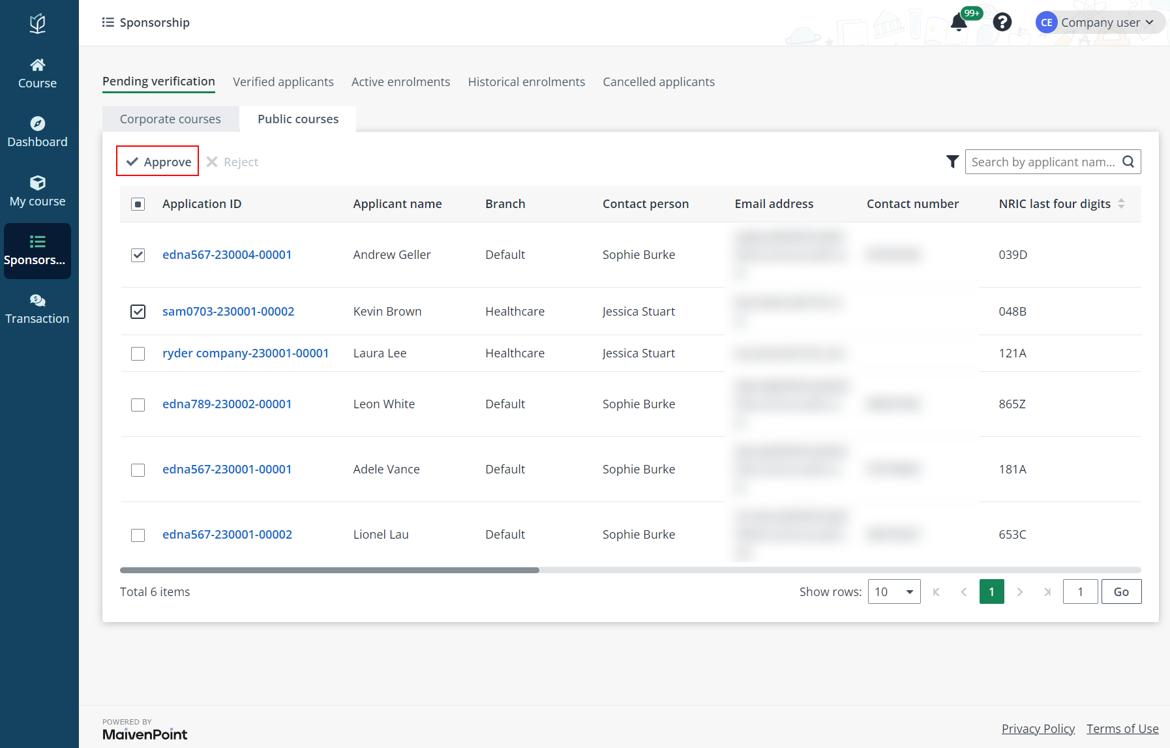Select Sponsorship list icon in sidebar
This screenshot has width=1170, height=748.
tap(38, 242)
